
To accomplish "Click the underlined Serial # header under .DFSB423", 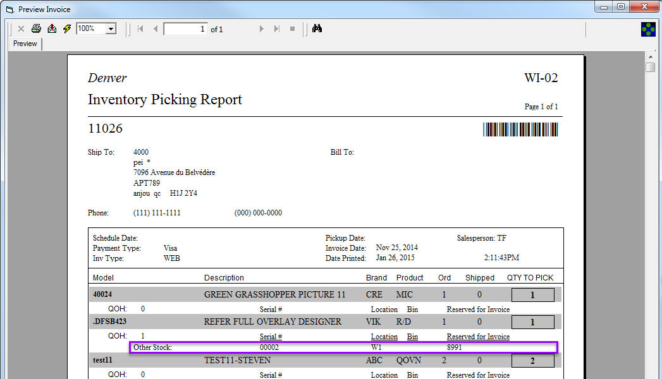I will 271,337.
